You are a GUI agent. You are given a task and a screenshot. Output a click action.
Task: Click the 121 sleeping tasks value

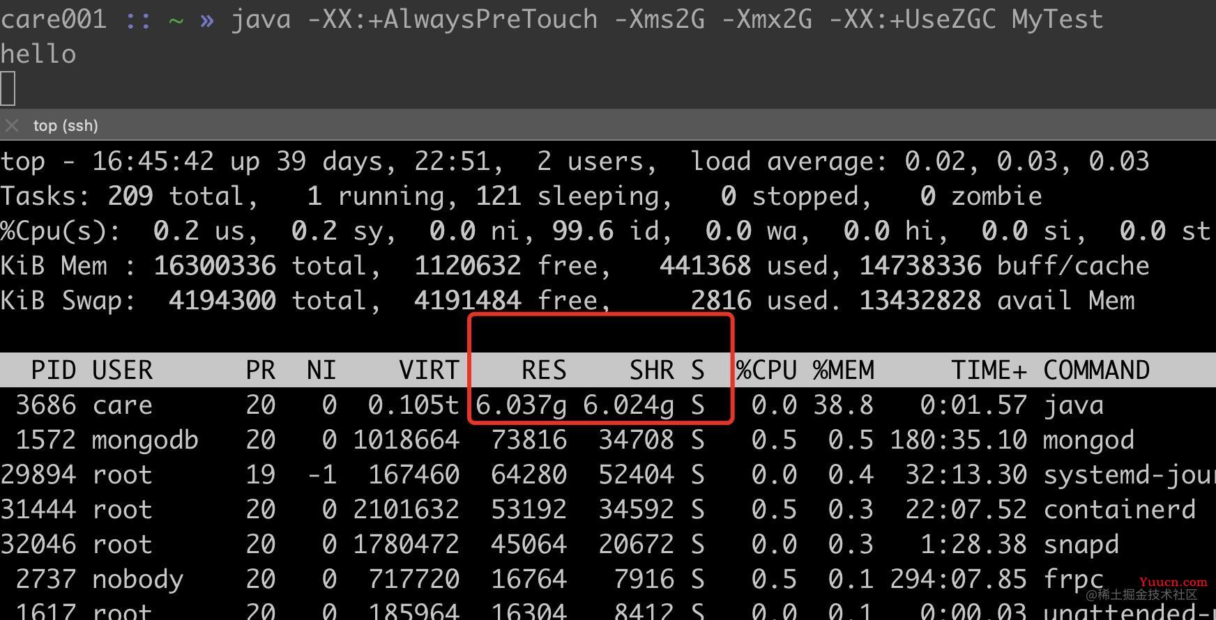[499, 196]
